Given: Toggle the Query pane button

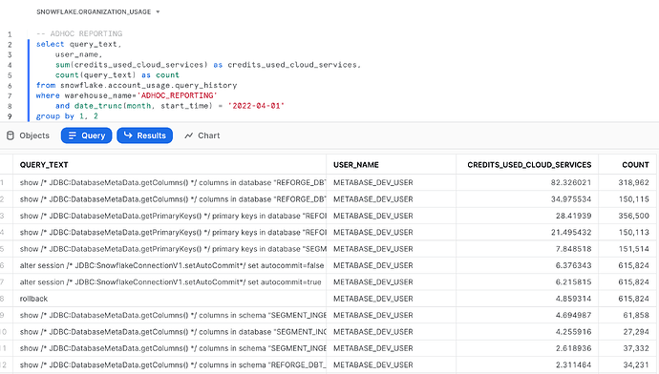Looking at the screenshot, I should [x=87, y=135].
